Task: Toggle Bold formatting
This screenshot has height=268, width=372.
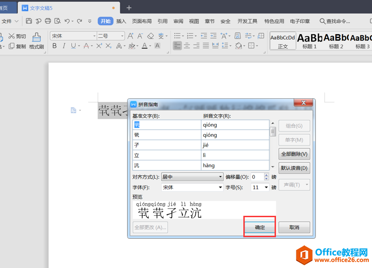Action: pyautogui.click(x=55, y=46)
